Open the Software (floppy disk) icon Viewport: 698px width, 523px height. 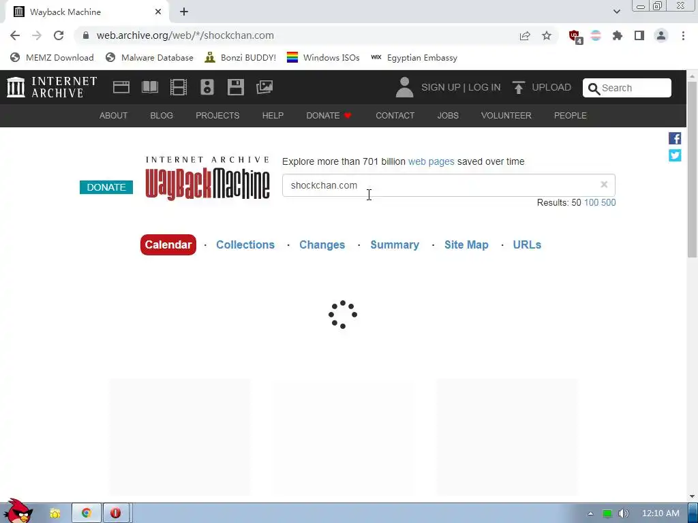click(235, 87)
